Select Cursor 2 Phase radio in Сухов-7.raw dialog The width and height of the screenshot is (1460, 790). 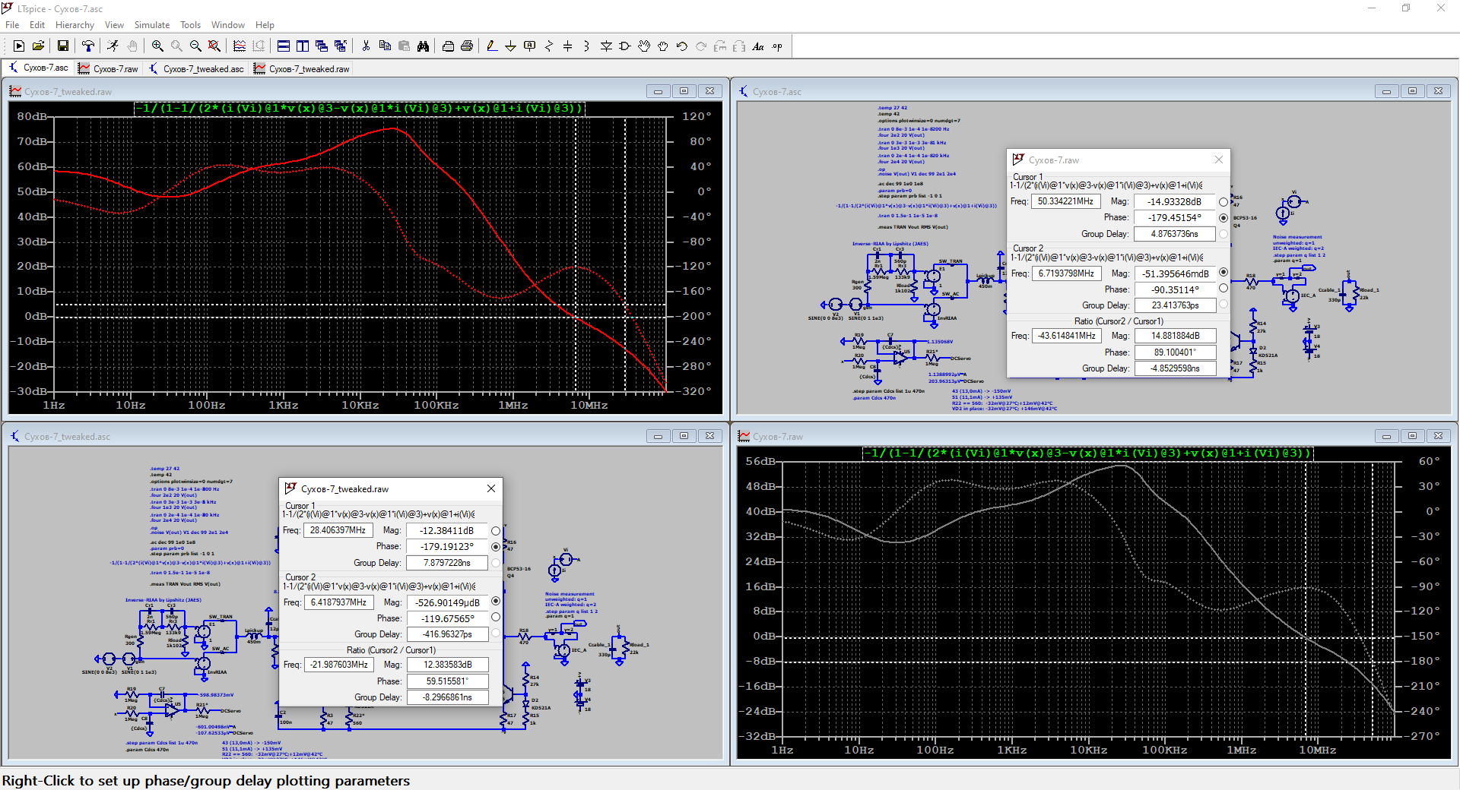pyautogui.click(x=1223, y=289)
